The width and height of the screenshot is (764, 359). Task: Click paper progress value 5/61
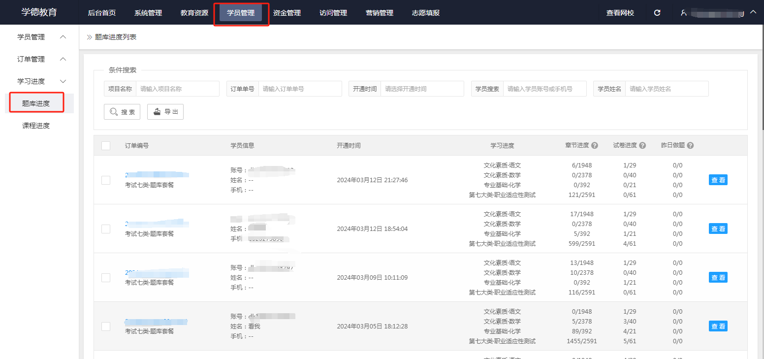click(x=630, y=341)
